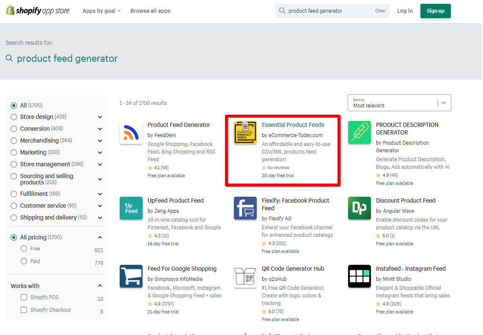This screenshot has height=335, width=483.
Task: Open the UpFeed Product Feed title link
Action: point(176,200)
